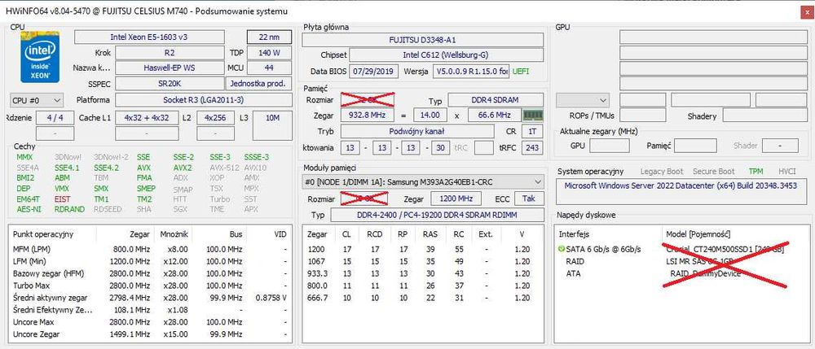Click the RCD column header

(374, 233)
